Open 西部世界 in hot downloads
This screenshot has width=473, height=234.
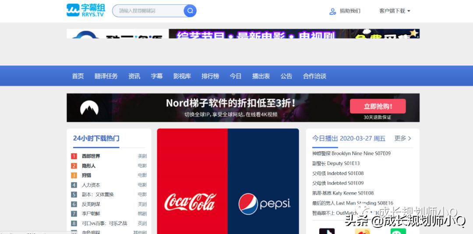coord(91,156)
